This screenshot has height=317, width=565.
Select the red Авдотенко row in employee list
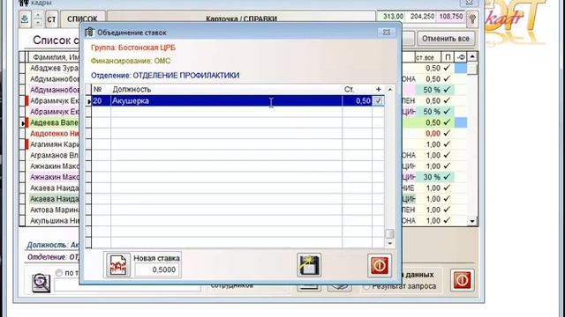click(54, 133)
